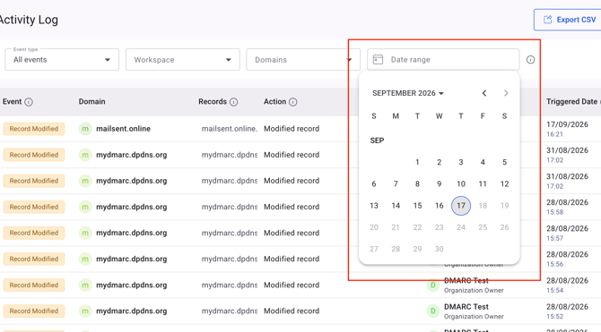The width and height of the screenshot is (601, 332).
Task: Open the SEPTEMBER 2026 month selector
Action: (x=408, y=93)
